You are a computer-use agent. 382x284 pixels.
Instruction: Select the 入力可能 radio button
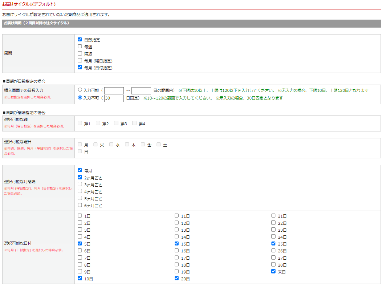[x=80, y=90]
